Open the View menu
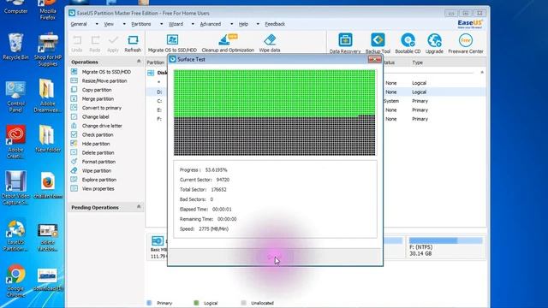This screenshot has width=548, height=308. [x=109, y=24]
